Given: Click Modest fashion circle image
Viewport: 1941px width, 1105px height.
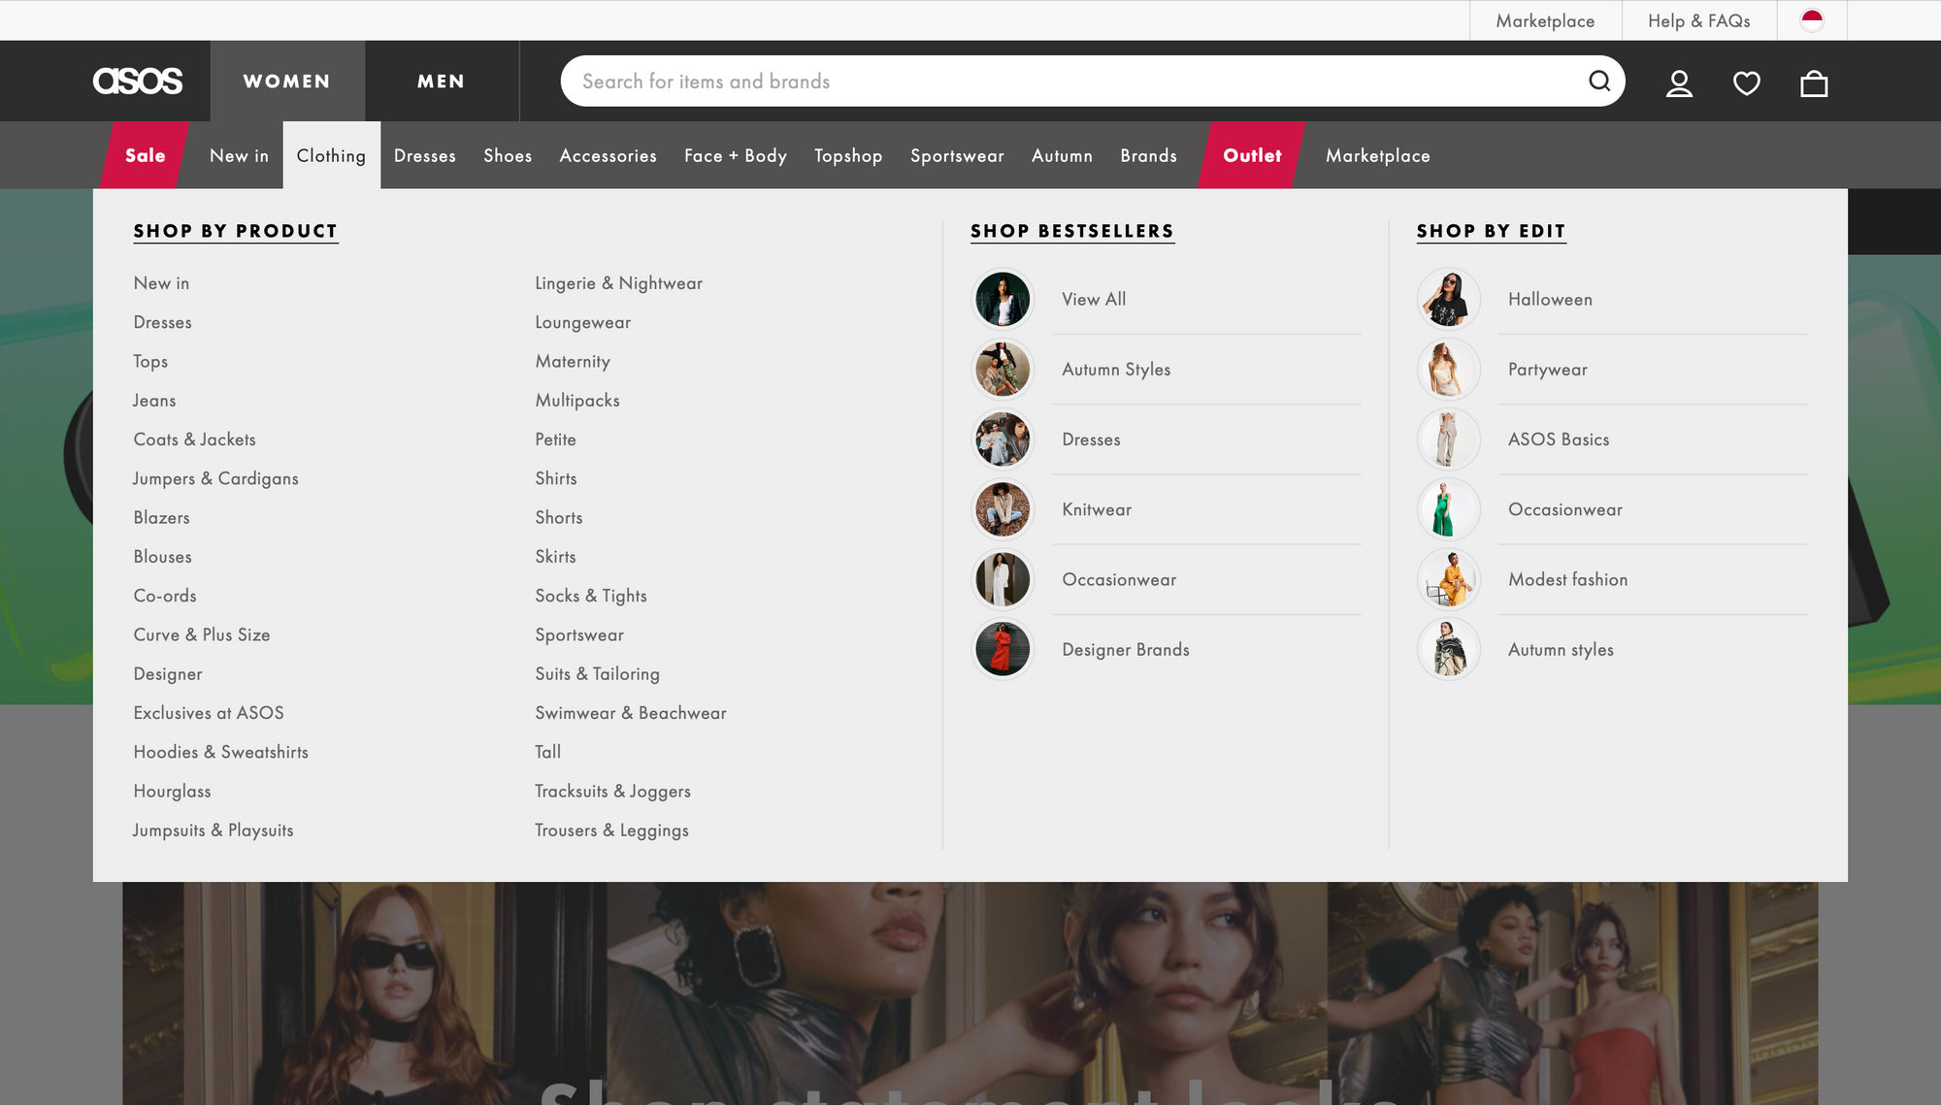Looking at the screenshot, I should pos(1448,580).
